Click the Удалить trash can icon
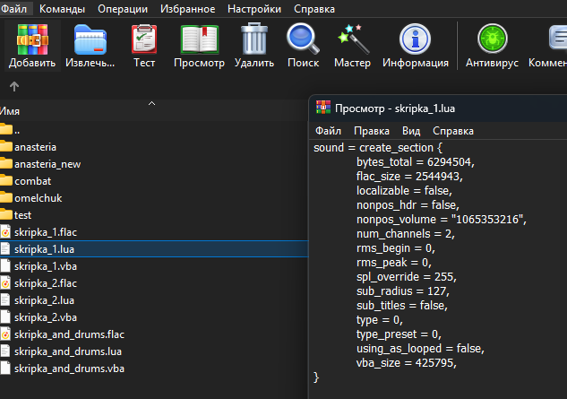Screen dimensions: 567x399 point(254,39)
